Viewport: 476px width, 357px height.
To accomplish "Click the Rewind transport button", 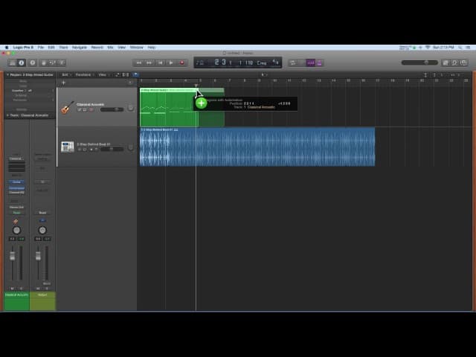I will coord(139,62).
